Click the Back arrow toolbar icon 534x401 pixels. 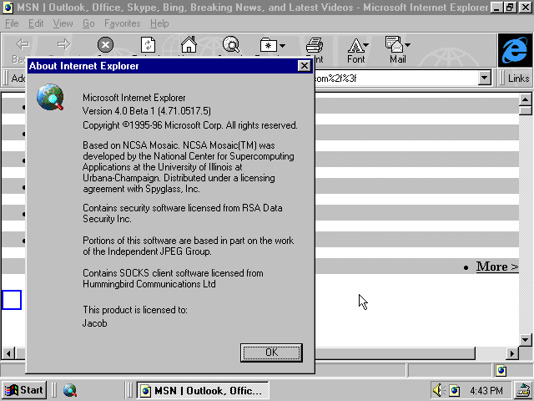click(x=23, y=44)
